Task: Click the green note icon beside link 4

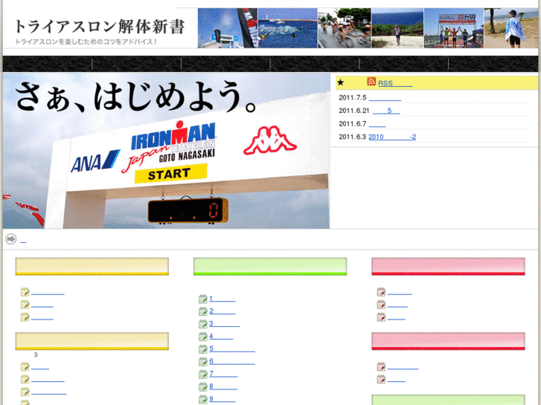Action: point(203,337)
